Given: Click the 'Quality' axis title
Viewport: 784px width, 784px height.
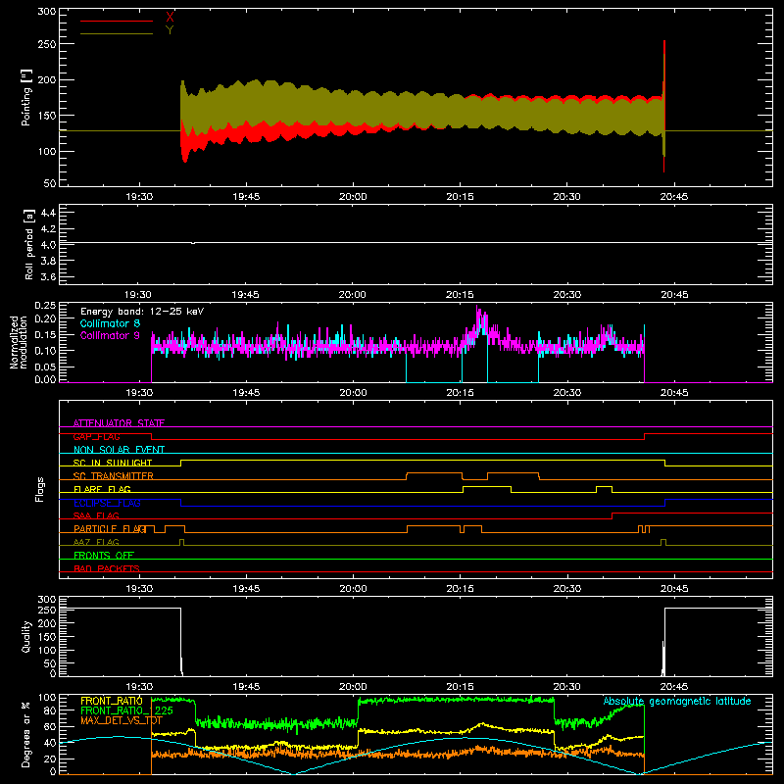Looking at the screenshot, I should (x=26, y=636).
